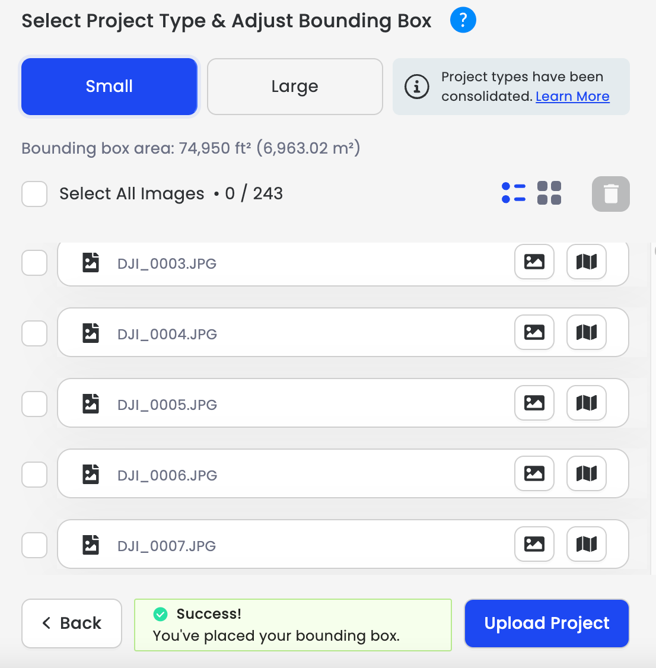Screen dimensions: 656x668
Task: Select the Large project type
Action: [x=295, y=87]
